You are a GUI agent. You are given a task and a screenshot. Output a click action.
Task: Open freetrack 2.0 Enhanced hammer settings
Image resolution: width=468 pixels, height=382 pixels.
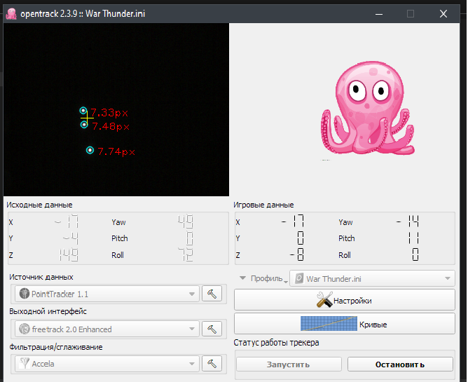(212, 329)
